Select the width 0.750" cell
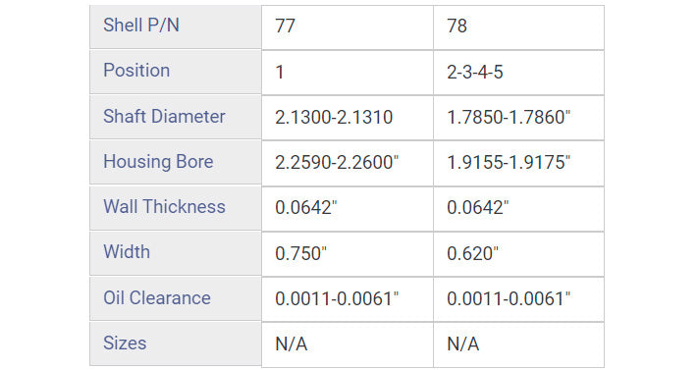This screenshot has width=698, height=370. (348, 254)
